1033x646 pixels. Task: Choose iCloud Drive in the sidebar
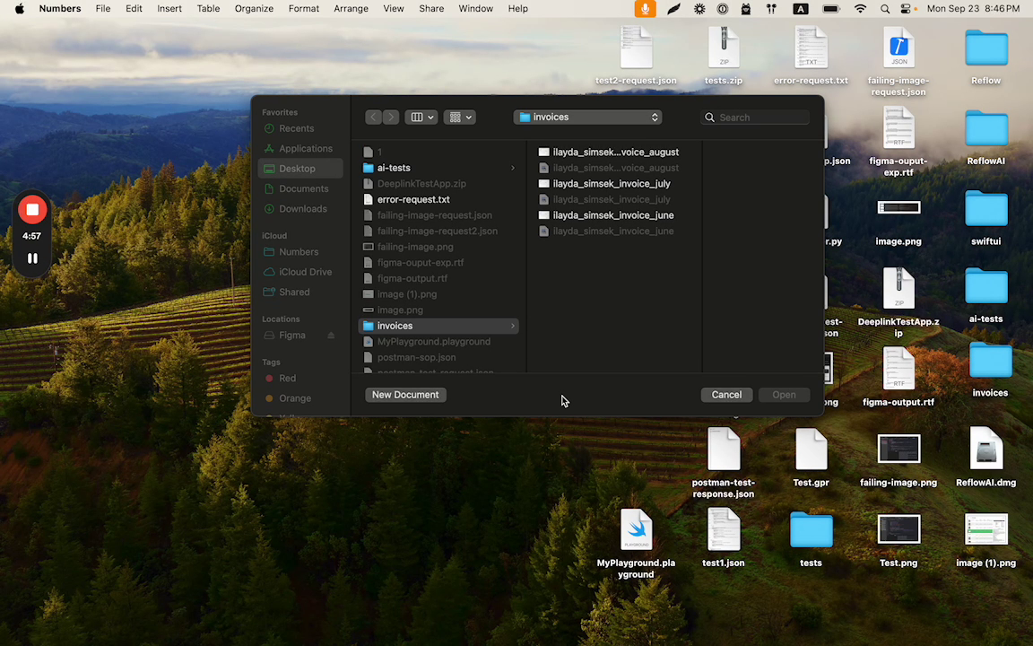click(305, 272)
